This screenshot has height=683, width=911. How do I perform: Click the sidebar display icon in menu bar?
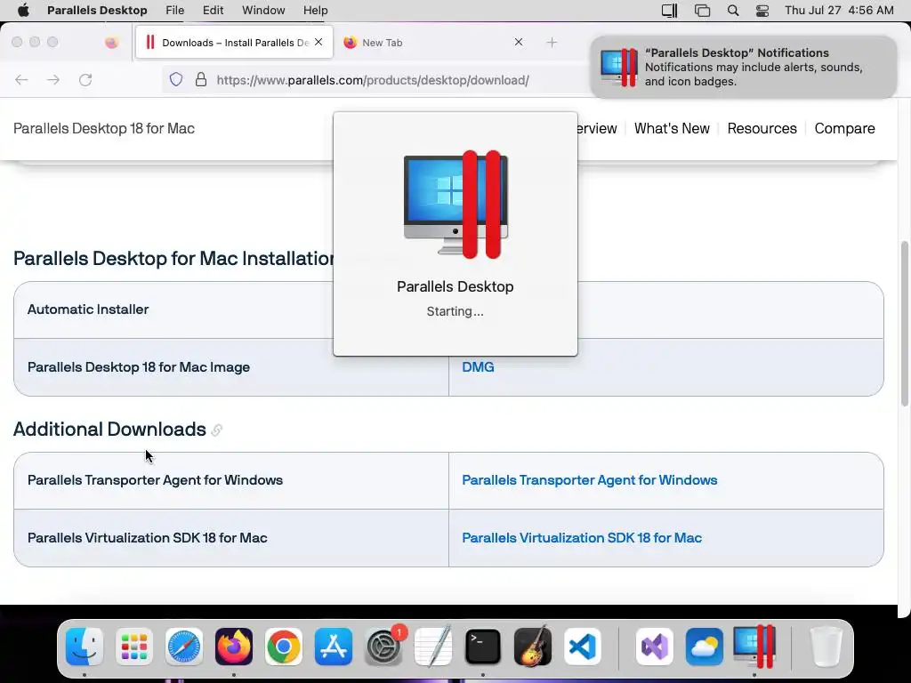click(x=669, y=11)
